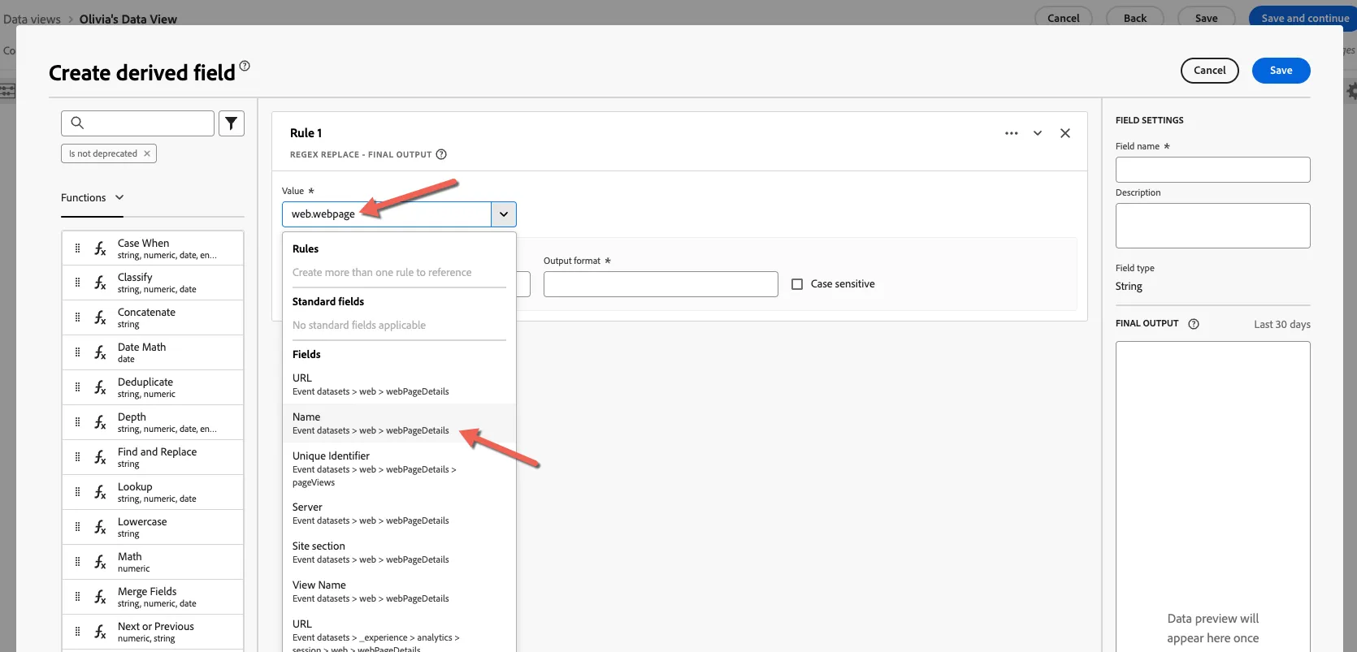This screenshot has width=1357, height=652.
Task: Choose Name field from webPageDetails
Action: click(x=399, y=423)
